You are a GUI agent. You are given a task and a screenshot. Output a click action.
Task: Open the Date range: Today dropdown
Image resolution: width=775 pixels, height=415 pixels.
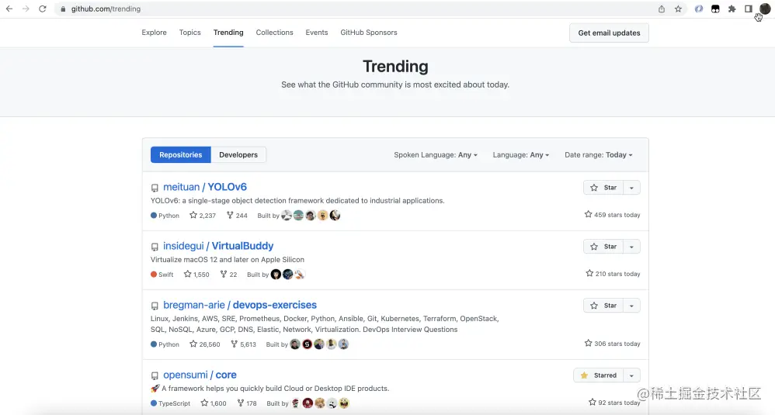click(x=599, y=154)
